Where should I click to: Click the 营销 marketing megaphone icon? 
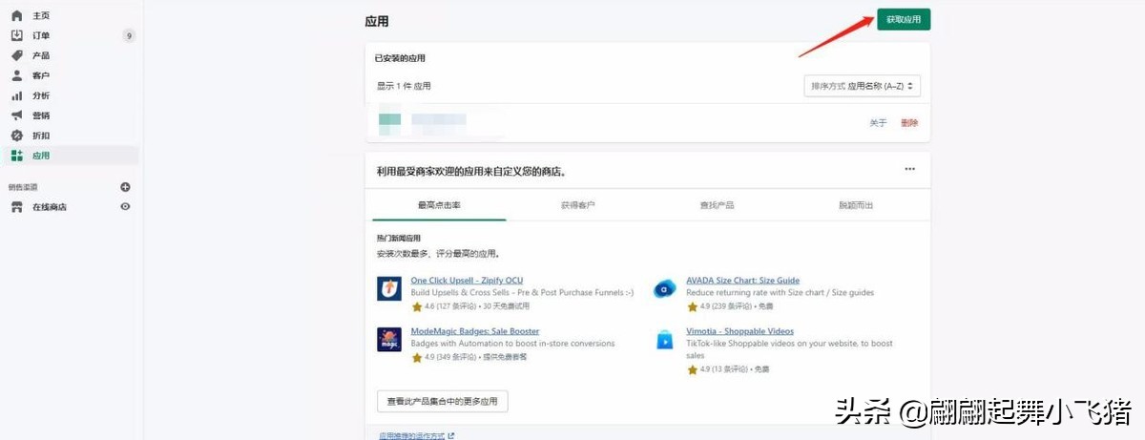click(x=16, y=115)
